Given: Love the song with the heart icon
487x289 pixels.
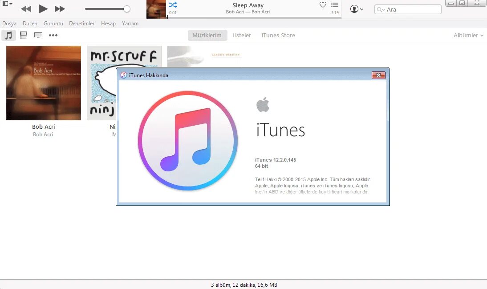Looking at the screenshot, I should point(323,4).
